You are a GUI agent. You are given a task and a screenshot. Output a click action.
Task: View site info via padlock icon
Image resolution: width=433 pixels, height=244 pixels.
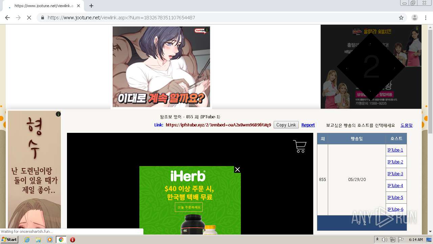(x=42, y=18)
